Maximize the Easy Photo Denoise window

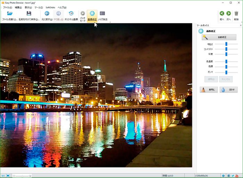pos(231,3)
